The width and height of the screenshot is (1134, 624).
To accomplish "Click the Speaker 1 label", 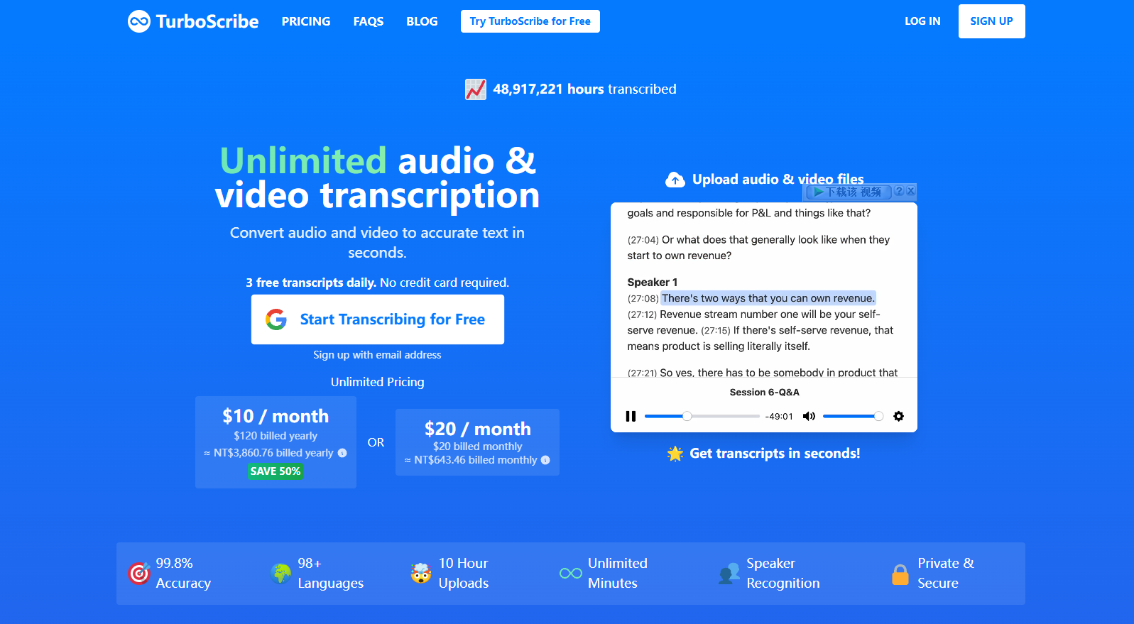I will 653,283.
